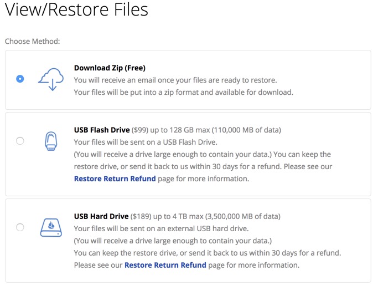Screen dimensions: 373x285
Task: Select the Download Zip radio button
Action: (20, 79)
